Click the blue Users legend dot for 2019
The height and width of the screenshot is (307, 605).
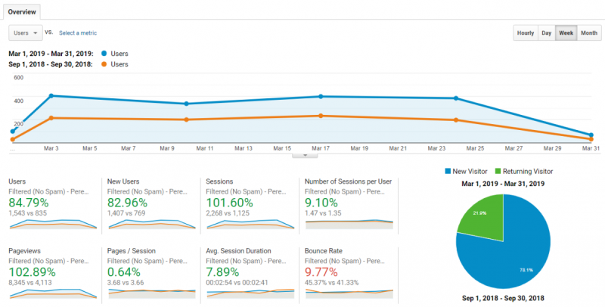click(x=104, y=54)
